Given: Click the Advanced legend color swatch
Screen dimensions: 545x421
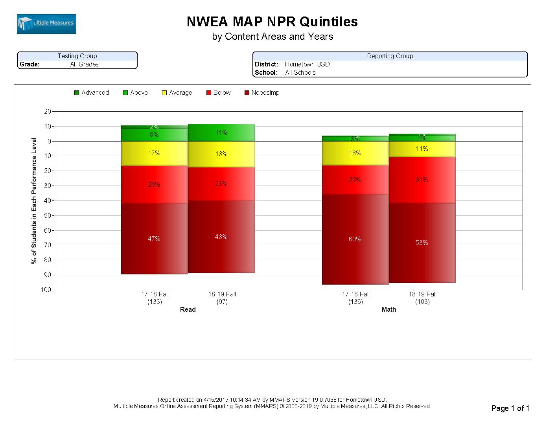Looking at the screenshot, I should point(77,93).
